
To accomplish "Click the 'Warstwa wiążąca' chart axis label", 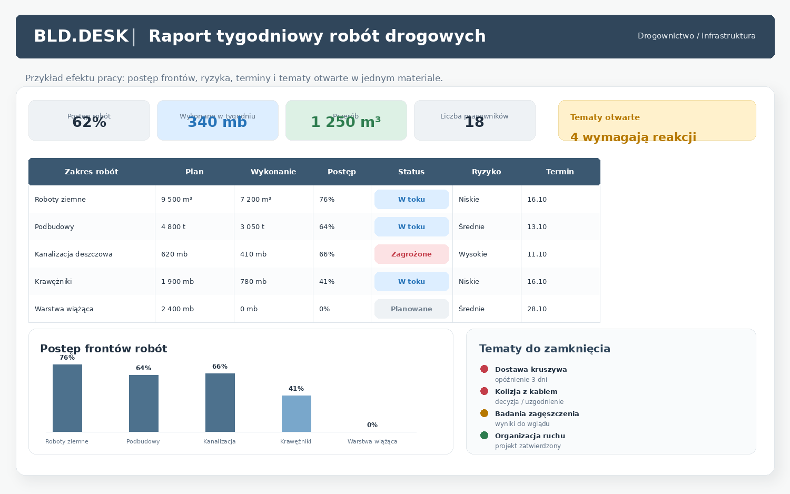I will click(x=372, y=441).
